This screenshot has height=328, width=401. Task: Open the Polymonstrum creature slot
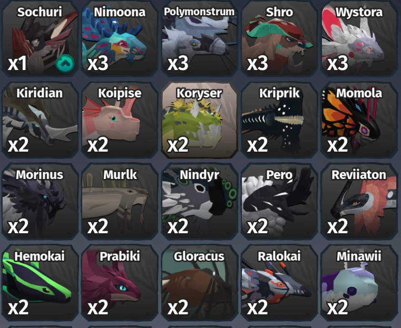[x=200, y=38]
